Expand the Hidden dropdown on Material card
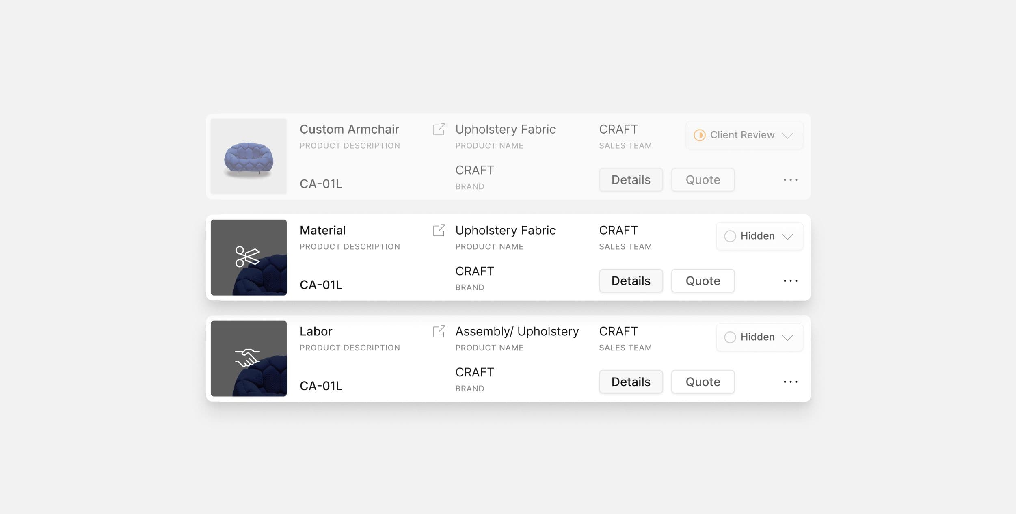Image resolution: width=1016 pixels, height=514 pixels. coord(787,235)
